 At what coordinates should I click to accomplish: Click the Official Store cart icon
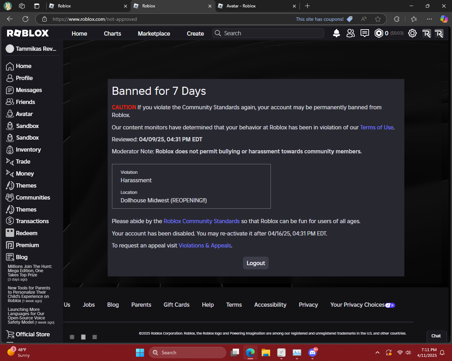coord(10,334)
